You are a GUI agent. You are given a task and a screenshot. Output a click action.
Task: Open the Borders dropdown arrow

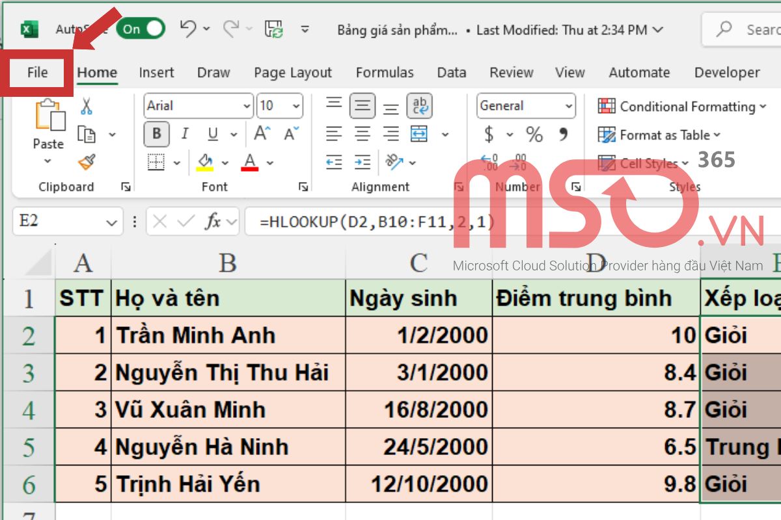(x=176, y=162)
